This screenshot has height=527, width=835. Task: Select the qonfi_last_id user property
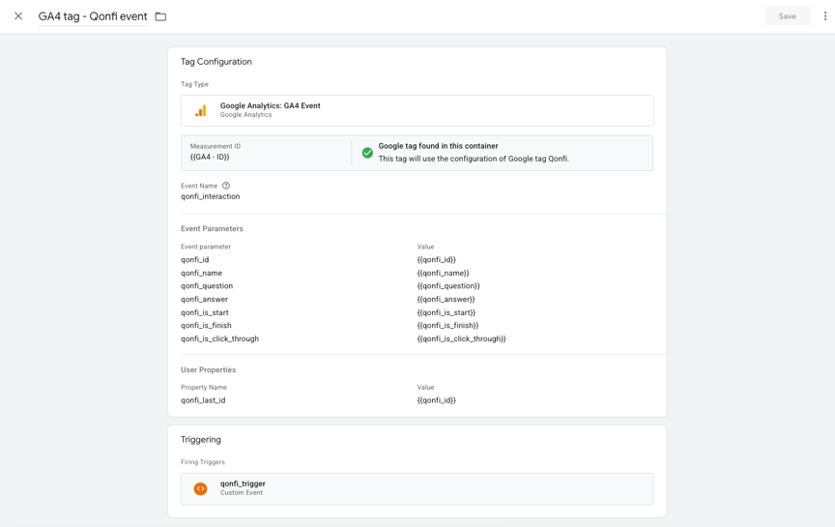[x=203, y=400]
